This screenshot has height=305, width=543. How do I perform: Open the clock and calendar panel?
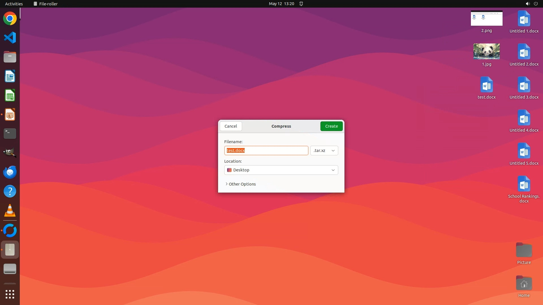281,4
